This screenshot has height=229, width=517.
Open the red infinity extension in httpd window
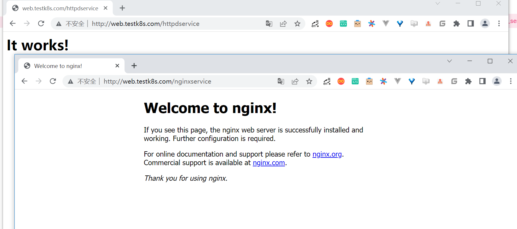click(x=329, y=24)
